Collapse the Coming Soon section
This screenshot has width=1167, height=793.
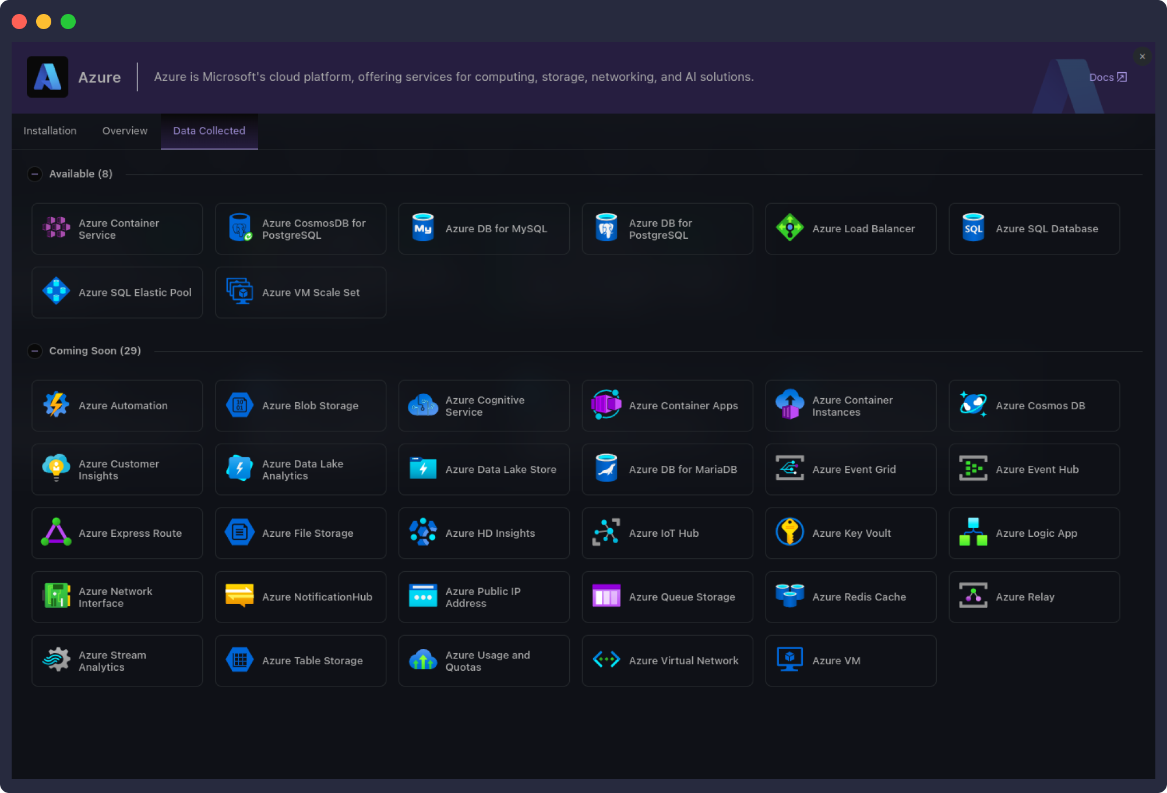[34, 351]
